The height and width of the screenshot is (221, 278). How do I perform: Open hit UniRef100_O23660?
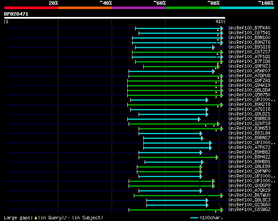pos(249,205)
